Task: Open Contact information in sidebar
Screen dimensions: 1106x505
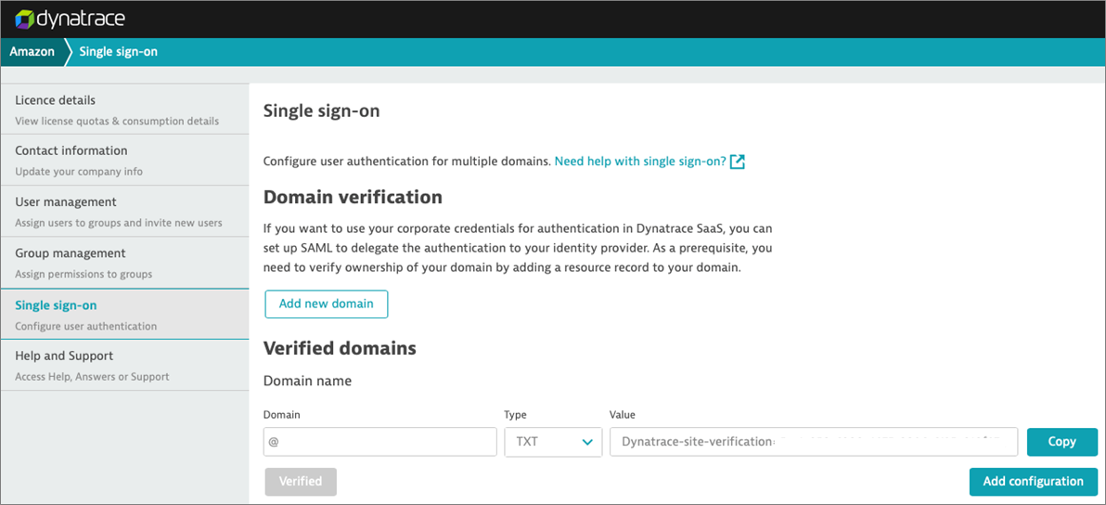Action: click(x=125, y=160)
